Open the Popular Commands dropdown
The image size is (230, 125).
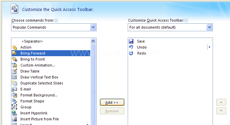tap(93, 27)
